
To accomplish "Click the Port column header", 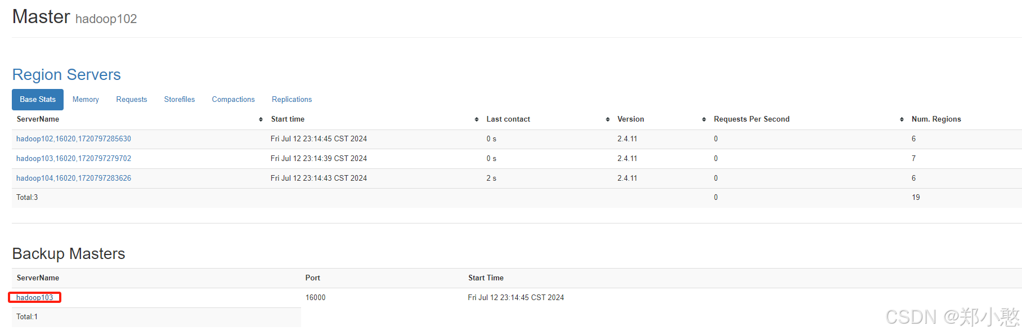I will [312, 278].
